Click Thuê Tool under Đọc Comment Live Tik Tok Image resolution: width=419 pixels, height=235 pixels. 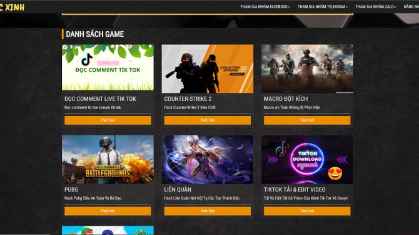[108, 120]
